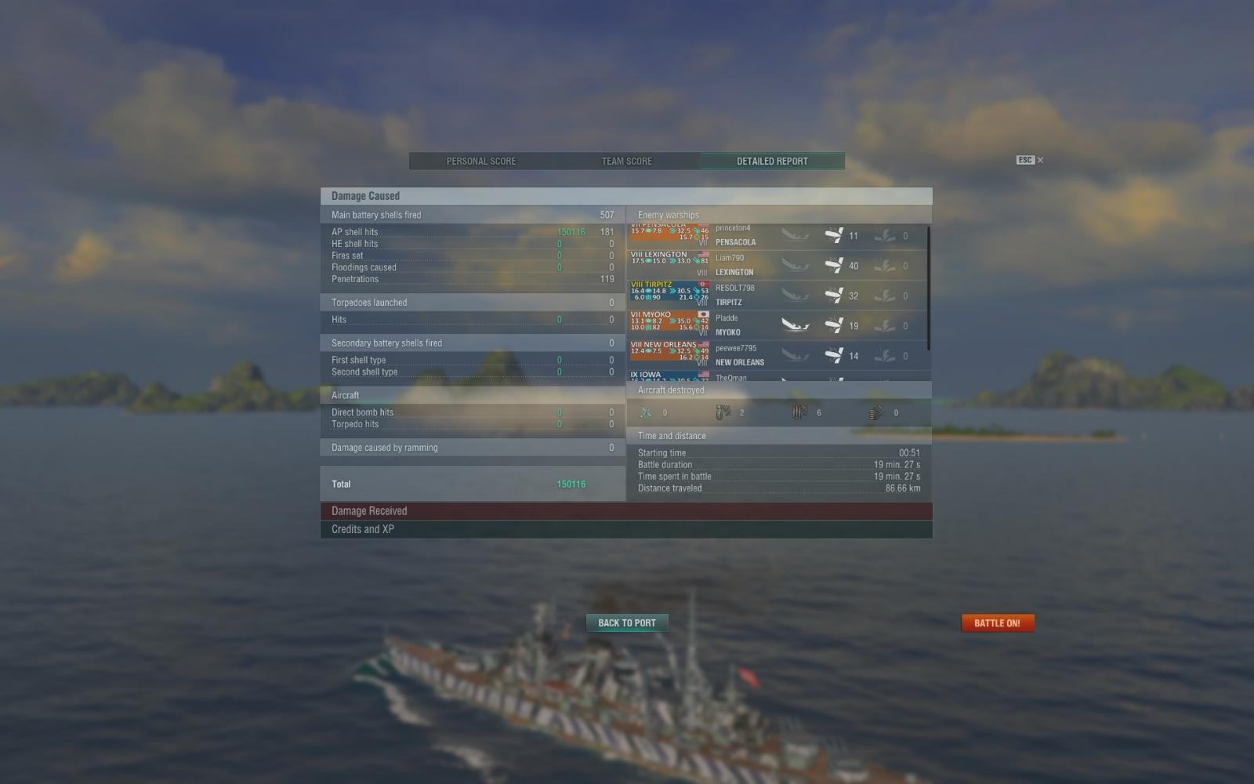Click the enemy warships list scrollbar

tap(929, 288)
